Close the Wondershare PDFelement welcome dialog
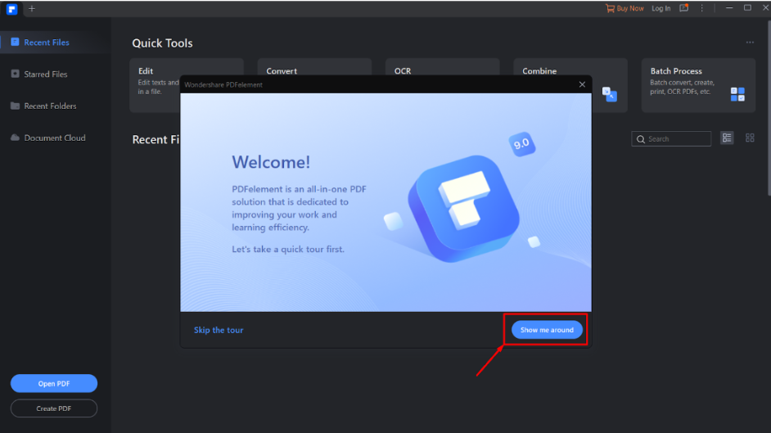This screenshot has width=771, height=433. [582, 84]
